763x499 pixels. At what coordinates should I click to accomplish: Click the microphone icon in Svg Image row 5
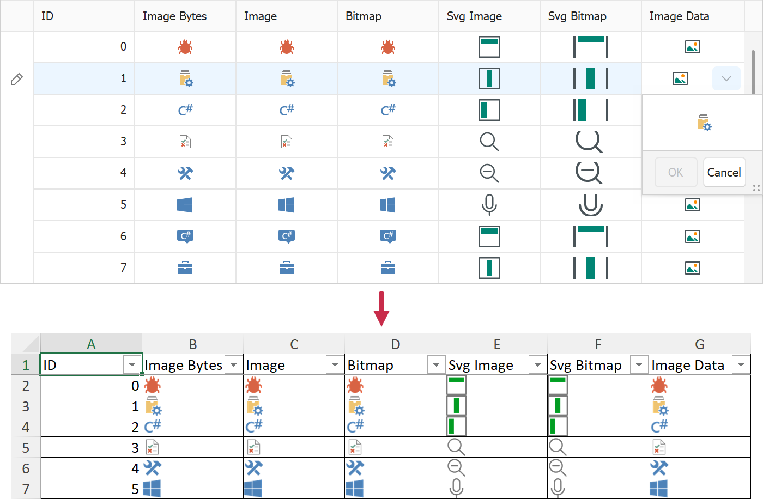pyautogui.click(x=489, y=205)
